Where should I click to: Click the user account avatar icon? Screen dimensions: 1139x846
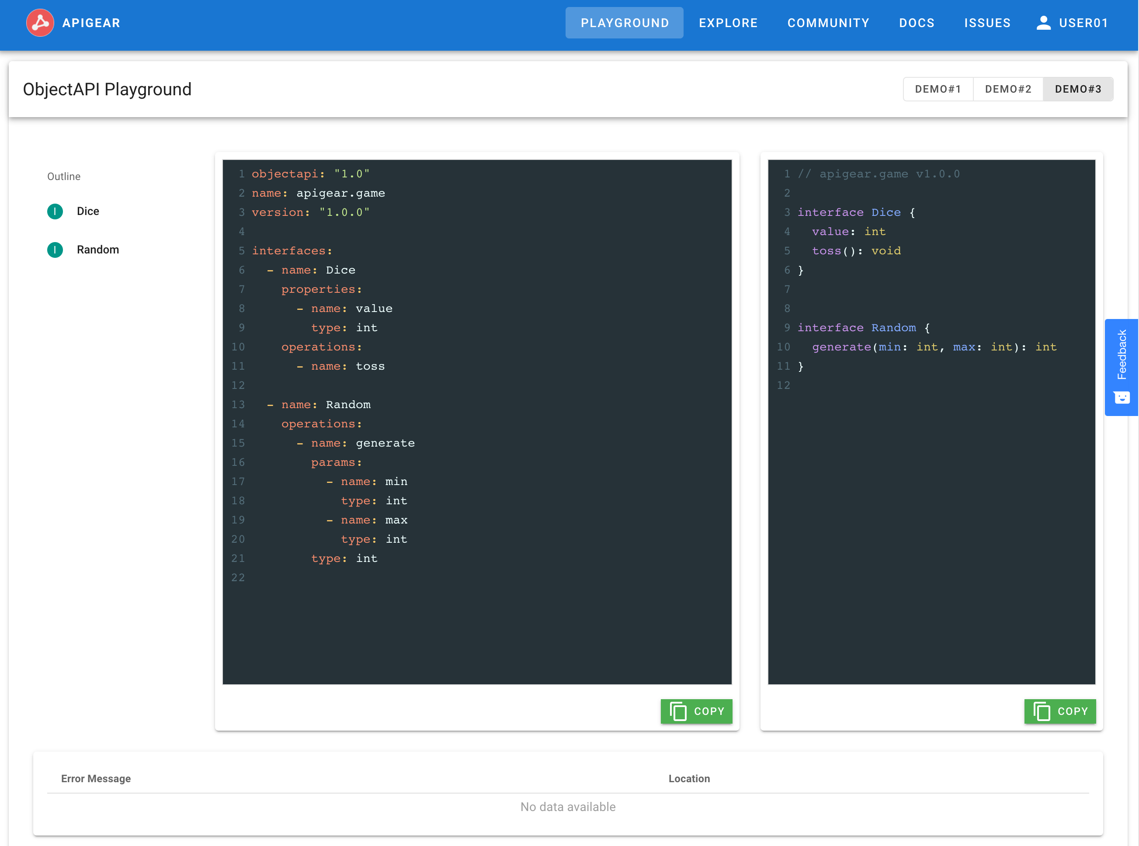tap(1043, 23)
